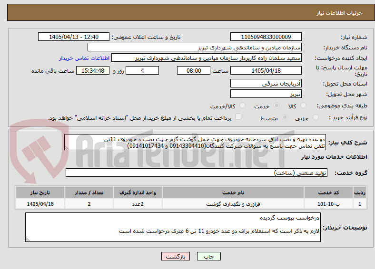Click the استان محل تحویل label
This screenshot has height=269, width=375.
tap(345, 84)
